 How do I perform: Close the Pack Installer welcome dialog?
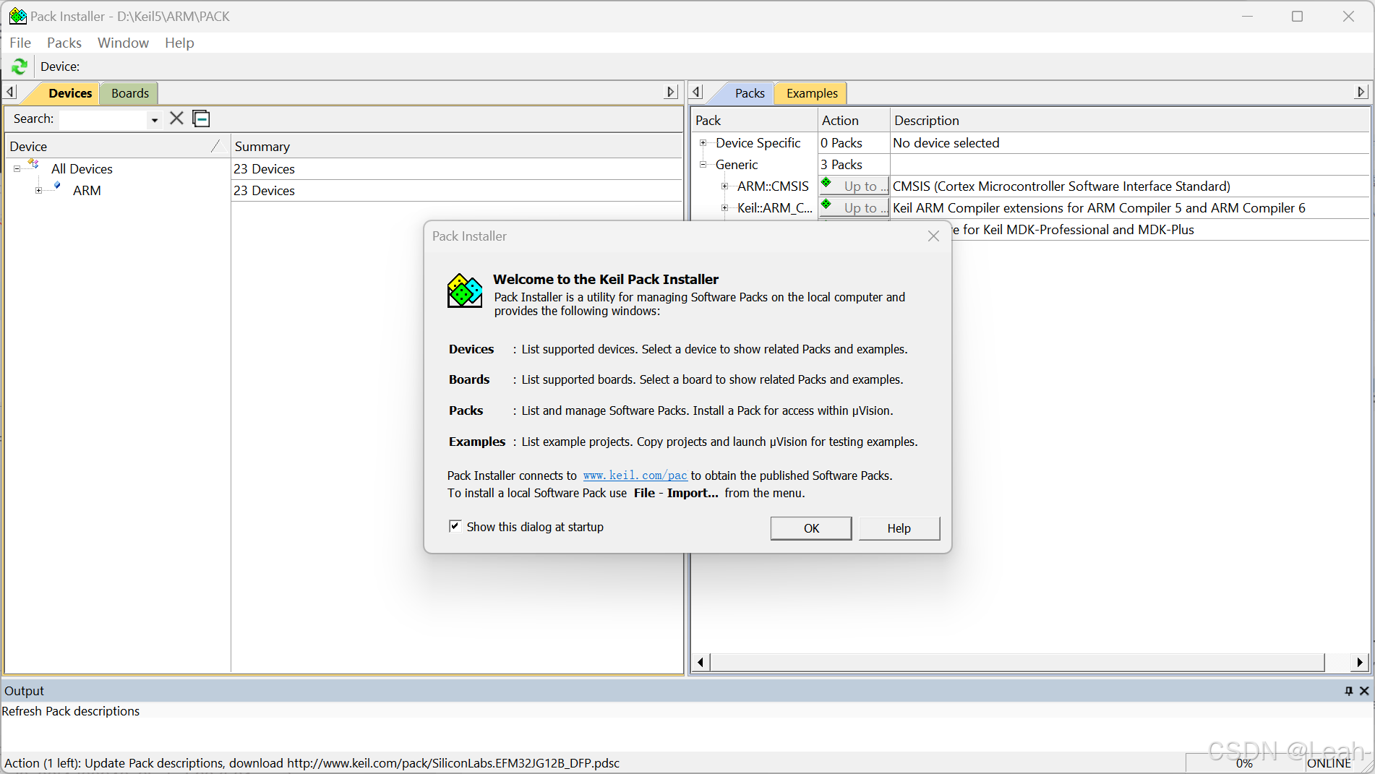[x=933, y=236]
